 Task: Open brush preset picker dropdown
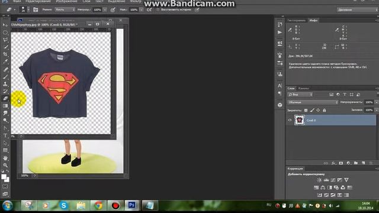coord(28,9)
